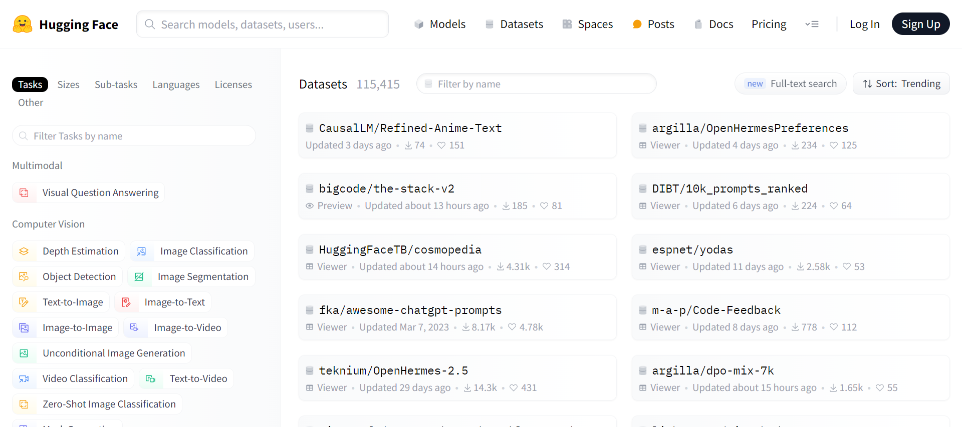The image size is (962, 427).
Task: Open the Sort: Trending dropdown
Action: click(x=901, y=83)
